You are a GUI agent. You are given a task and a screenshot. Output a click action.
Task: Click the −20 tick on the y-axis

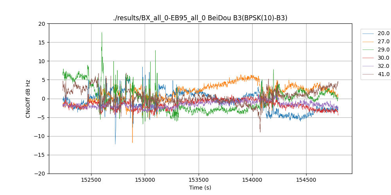point(39,174)
